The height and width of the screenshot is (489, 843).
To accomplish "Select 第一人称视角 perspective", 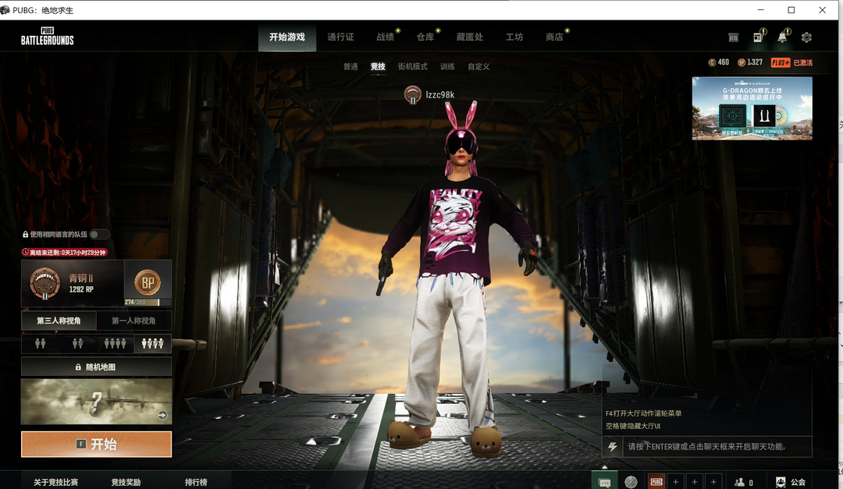I will pos(133,321).
